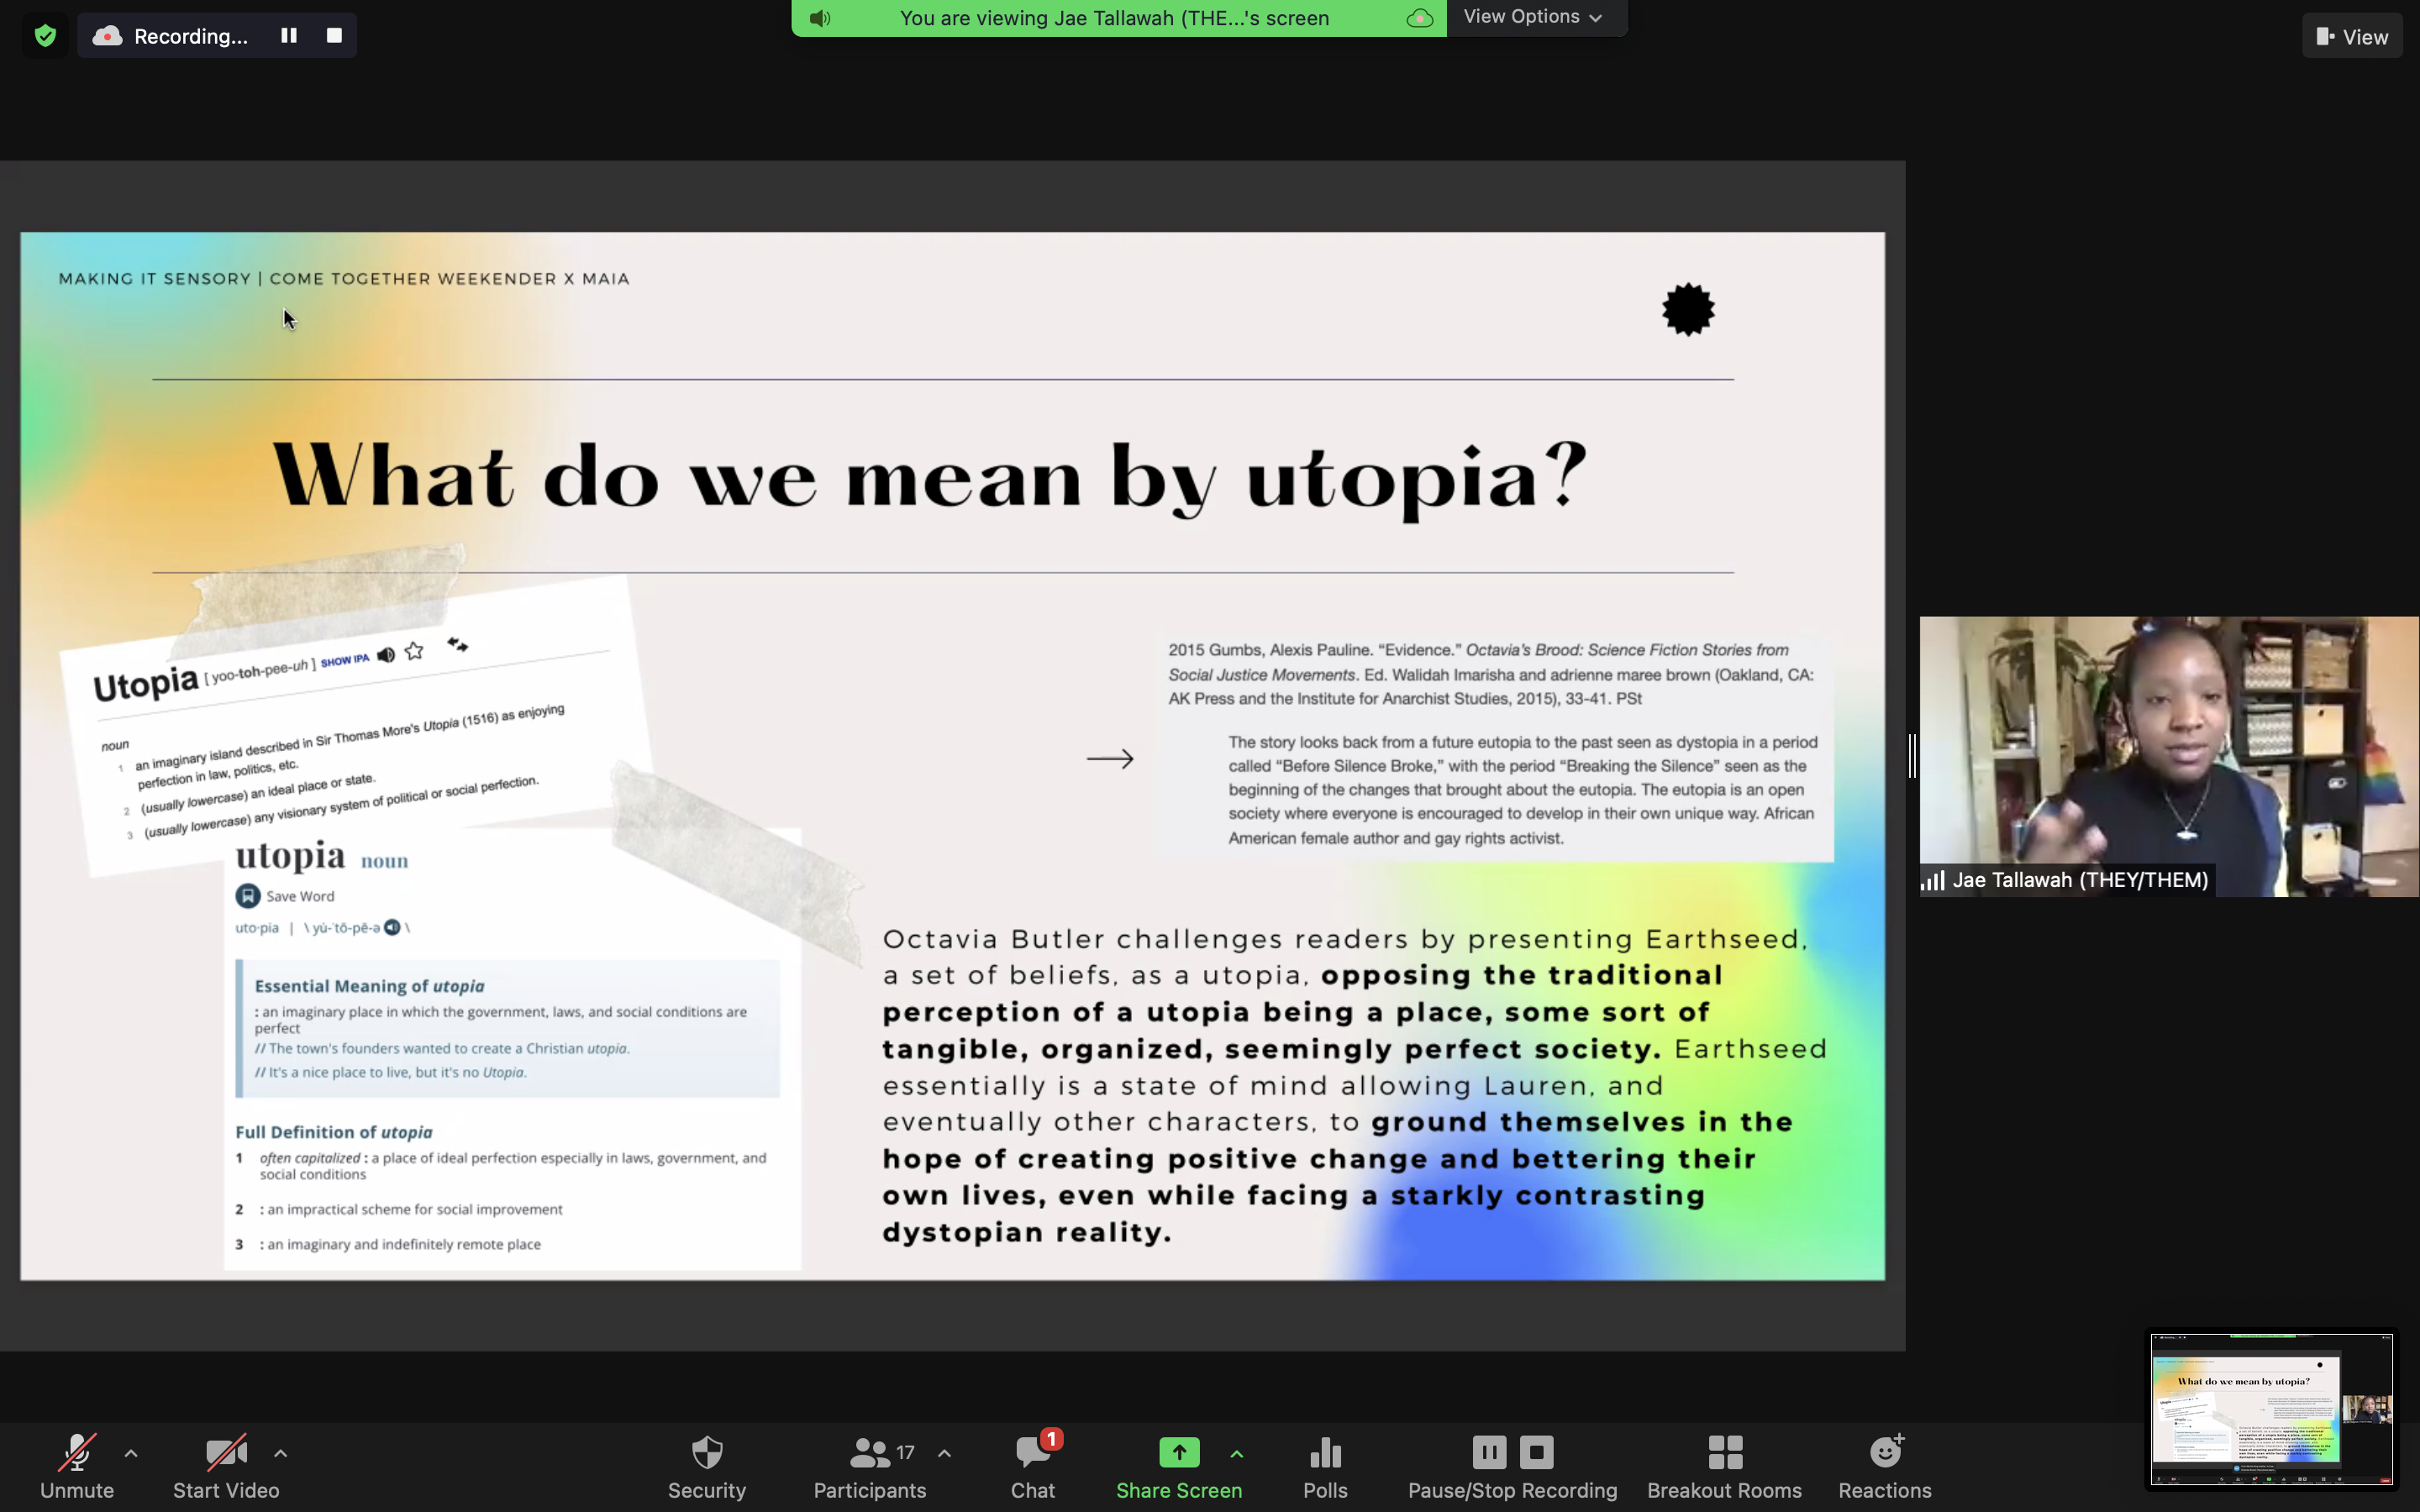Click the View button at top right
This screenshot has height=1512, width=2420.
(x=2351, y=36)
